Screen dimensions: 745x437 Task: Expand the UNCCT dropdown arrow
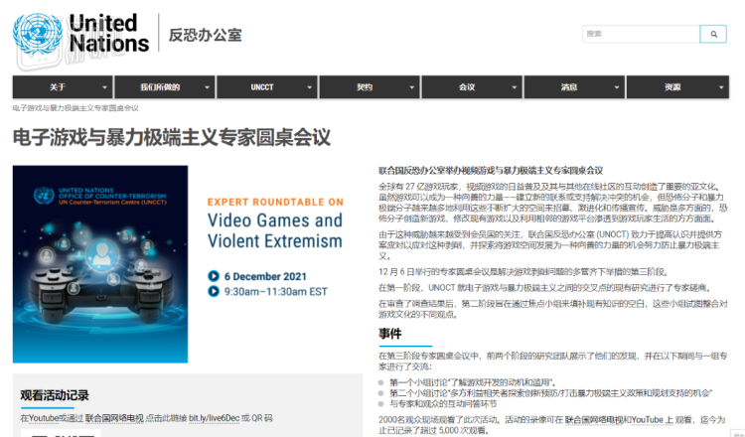pos(309,87)
